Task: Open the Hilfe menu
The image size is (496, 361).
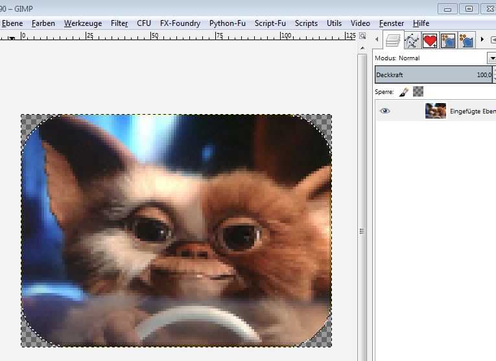Action: tap(421, 23)
